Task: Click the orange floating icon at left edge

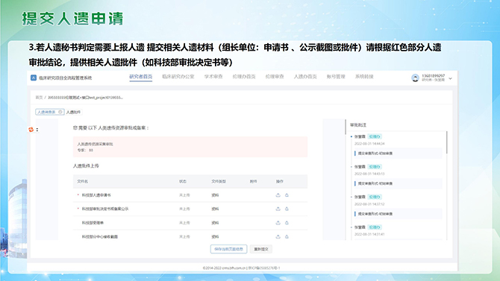Action: click(x=31, y=130)
